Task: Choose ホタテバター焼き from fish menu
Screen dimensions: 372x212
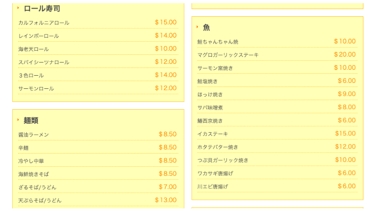Action: coord(218,147)
